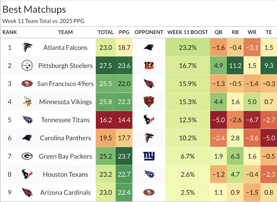
Task: Click the New York Giants opponent logo
Action: pyautogui.click(x=149, y=156)
